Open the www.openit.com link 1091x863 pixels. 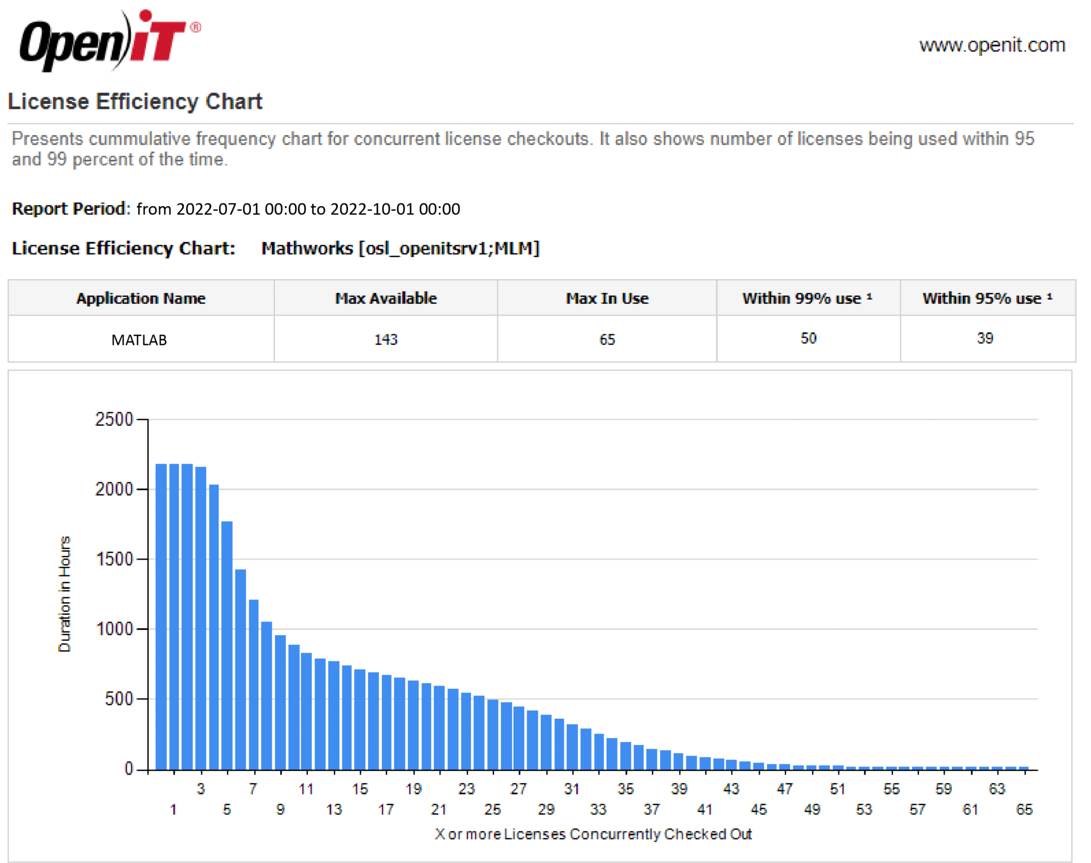(x=992, y=45)
